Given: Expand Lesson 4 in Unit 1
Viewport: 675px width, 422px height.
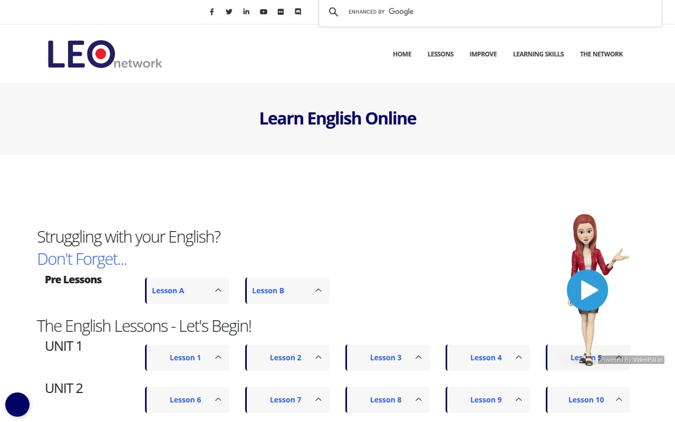Looking at the screenshot, I should click(488, 358).
